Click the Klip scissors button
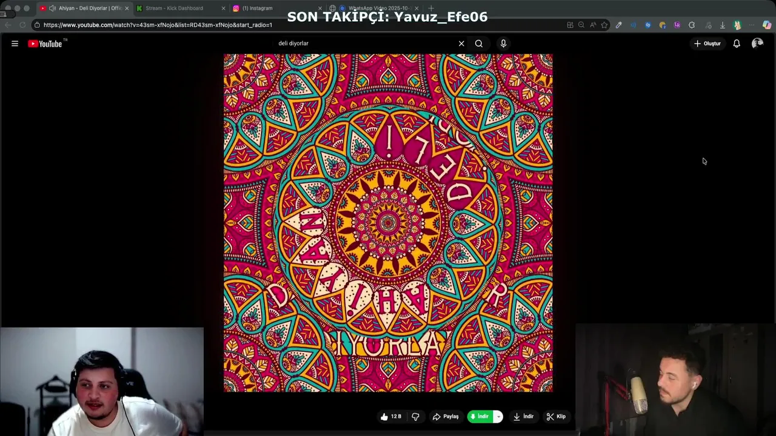 pyautogui.click(x=556, y=417)
